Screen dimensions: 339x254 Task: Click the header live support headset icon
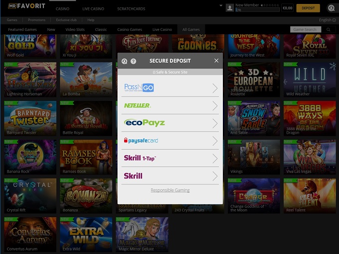coord(331,8)
